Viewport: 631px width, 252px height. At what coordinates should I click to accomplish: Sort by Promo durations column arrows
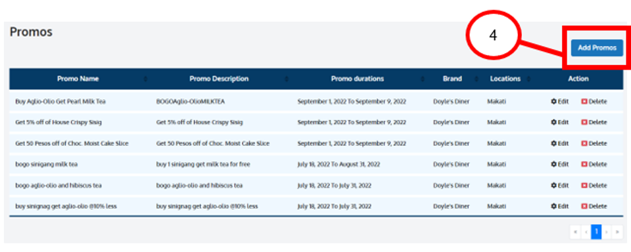tap(422, 79)
